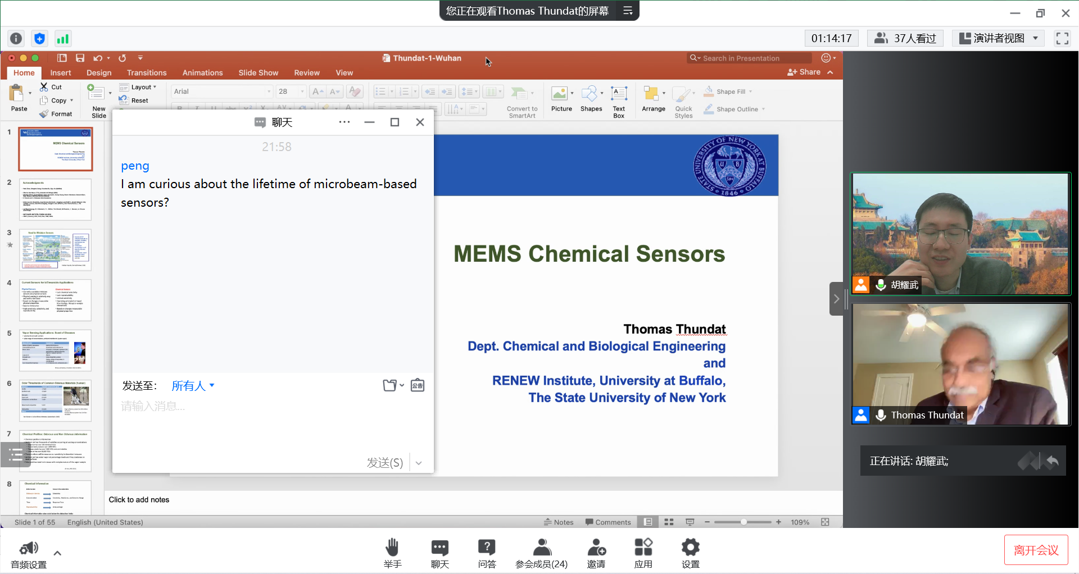Open the Apps (应用) icon
The image size is (1079, 574).
coord(643,548)
